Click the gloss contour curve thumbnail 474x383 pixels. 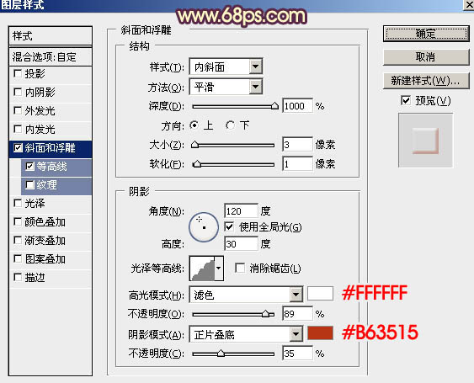tap(202, 269)
